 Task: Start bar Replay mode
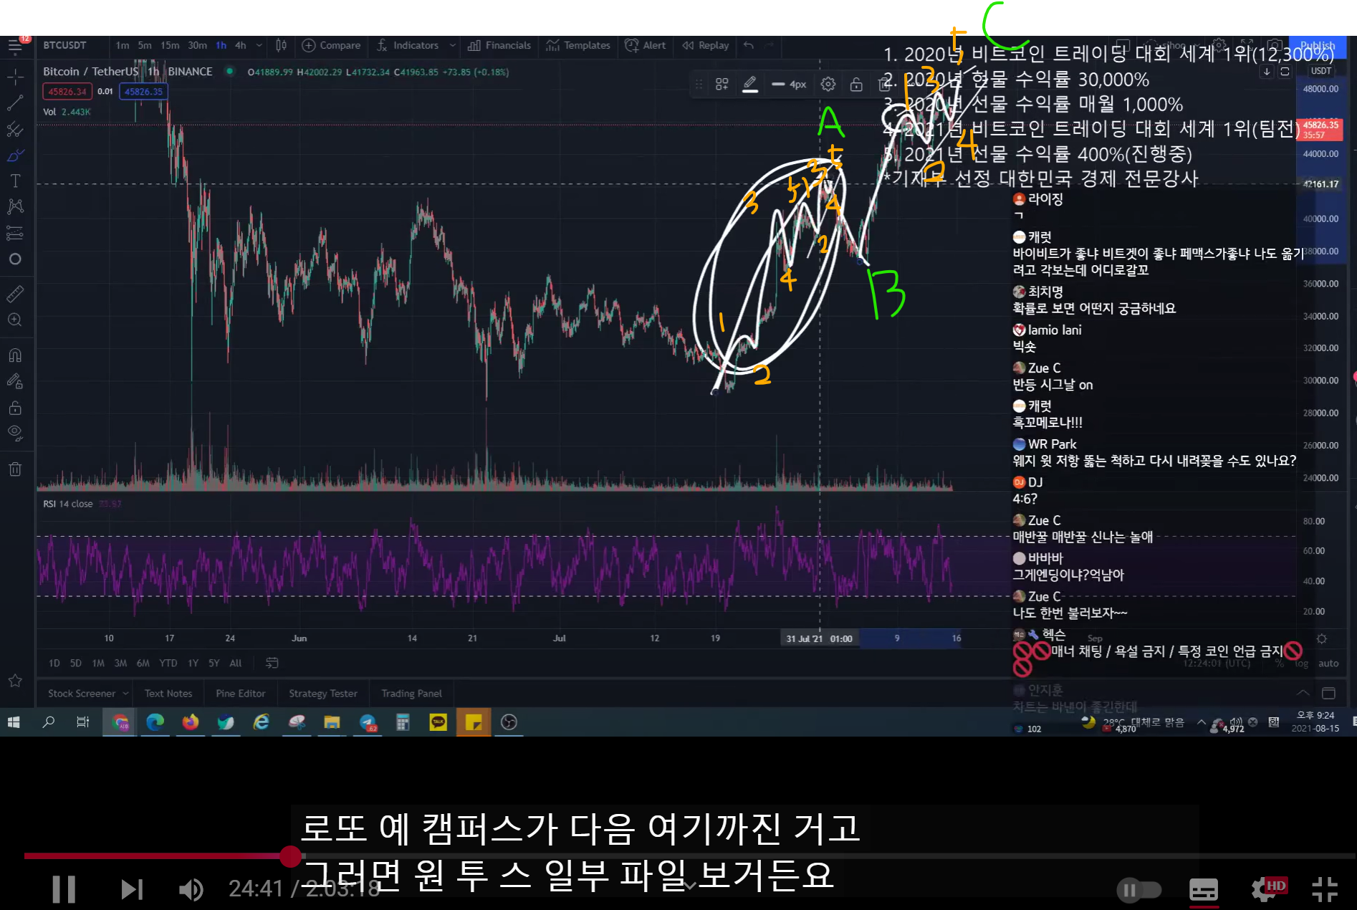(x=706, y=45)
